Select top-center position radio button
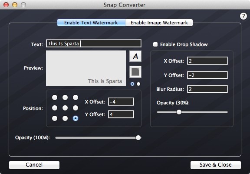Viewport: 250px width, 174px height. (x=65, y=97)
